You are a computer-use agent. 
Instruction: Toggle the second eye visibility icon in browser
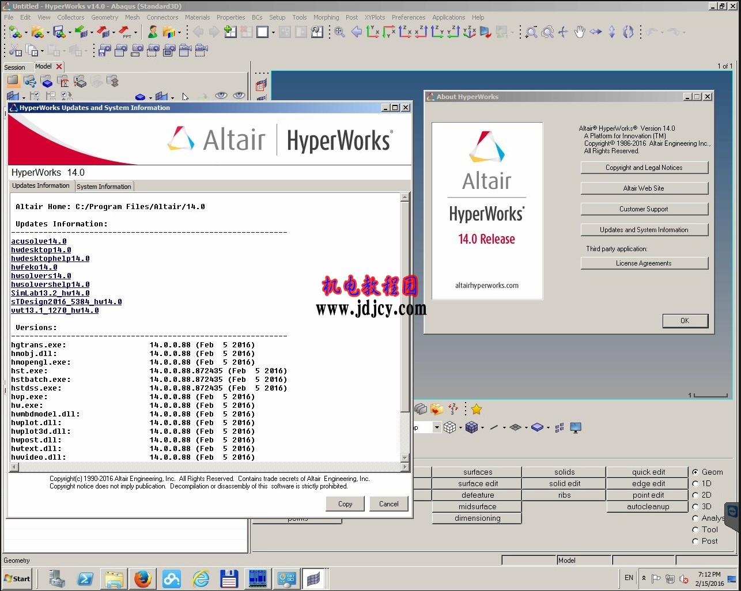pyautogui.click(x=240, y=96)
